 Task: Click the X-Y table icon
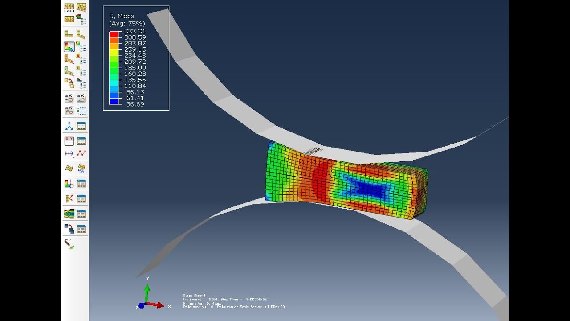69,141
